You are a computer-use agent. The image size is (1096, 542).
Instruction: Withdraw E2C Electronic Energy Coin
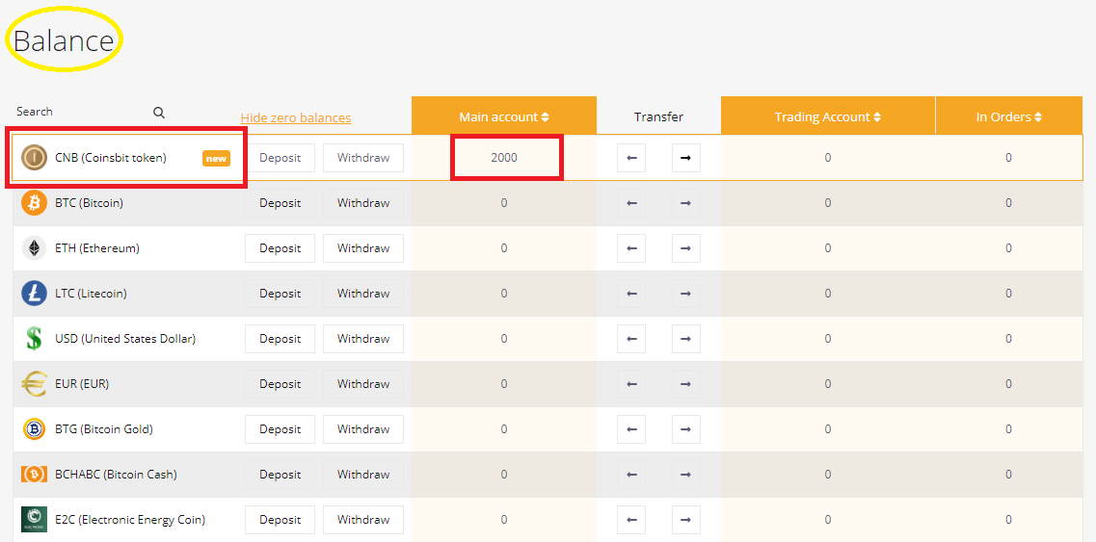[x=363, y=520]
